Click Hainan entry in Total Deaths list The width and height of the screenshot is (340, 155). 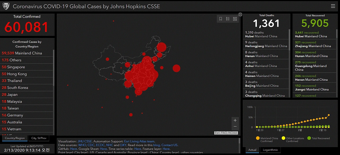[266, 74]
